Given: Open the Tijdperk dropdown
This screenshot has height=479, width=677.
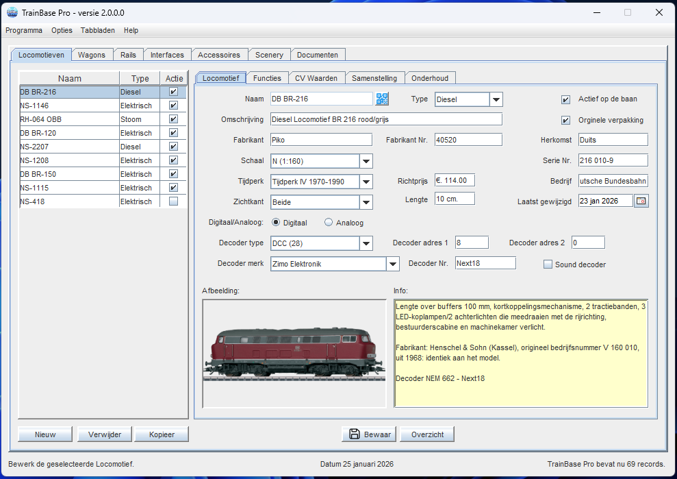Looking at the screenshot, I should [x=366, y=181].
